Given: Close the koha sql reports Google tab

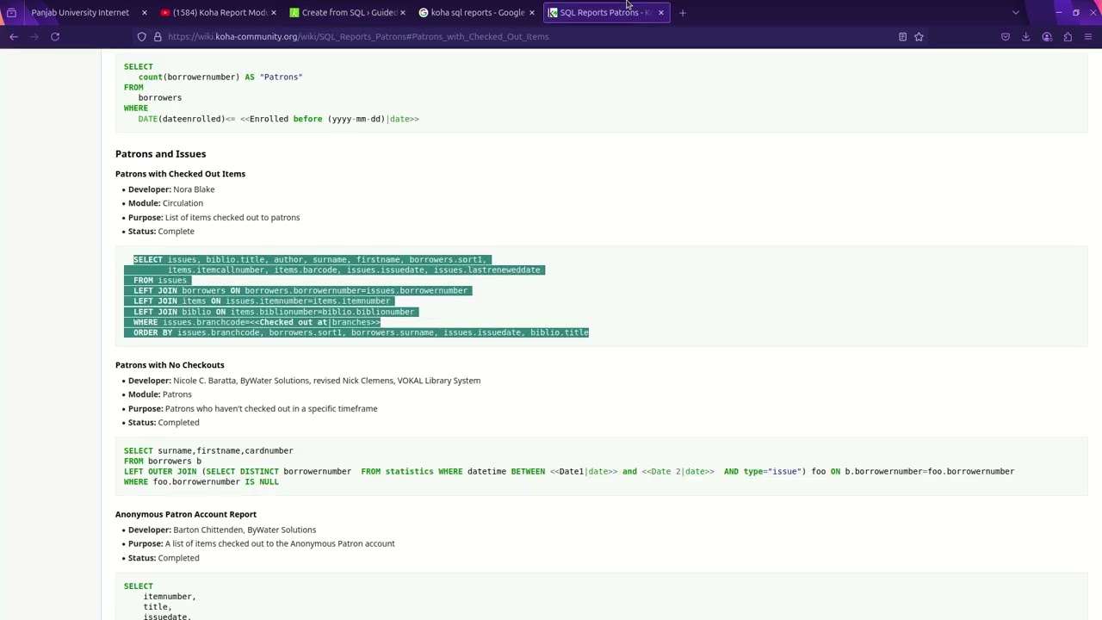Looking at the screenshot, I should [x=531, y=13].
